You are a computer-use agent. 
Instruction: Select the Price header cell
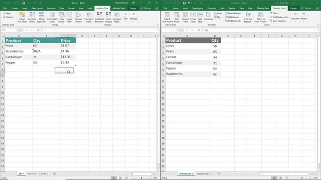[x=68, y=40]
